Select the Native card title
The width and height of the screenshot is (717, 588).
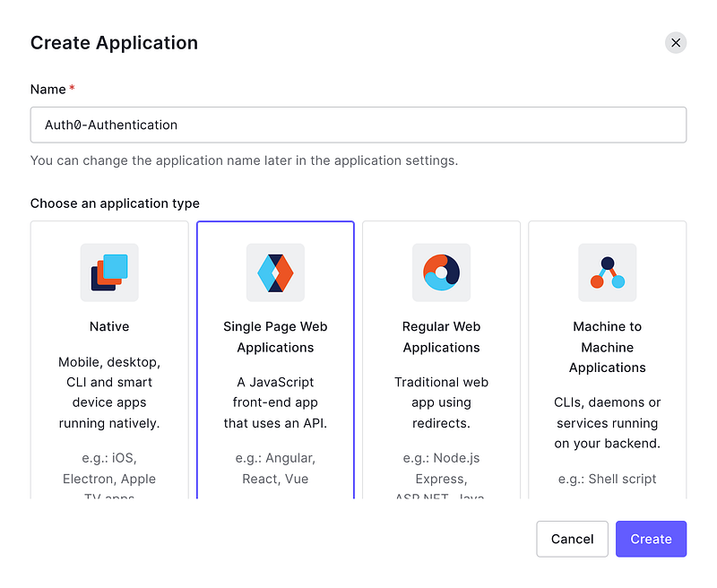pos(109,326)
